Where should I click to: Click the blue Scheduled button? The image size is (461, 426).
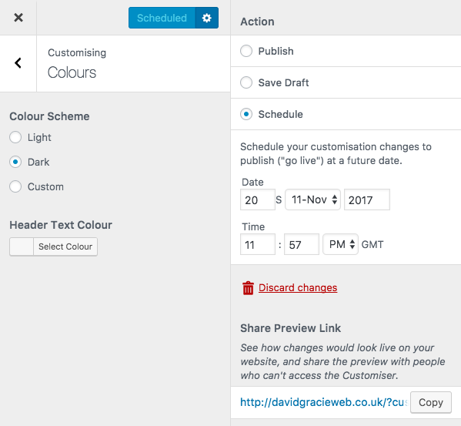click(162, 18)
